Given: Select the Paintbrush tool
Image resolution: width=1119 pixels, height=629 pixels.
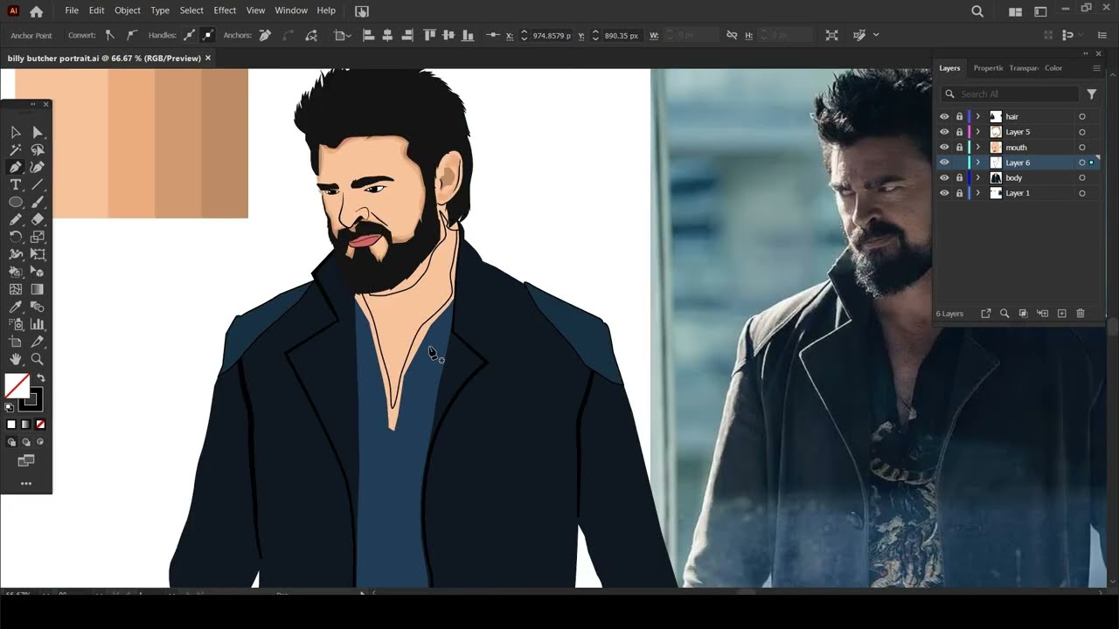Looking at the screenshot, I should coord(38,202).
